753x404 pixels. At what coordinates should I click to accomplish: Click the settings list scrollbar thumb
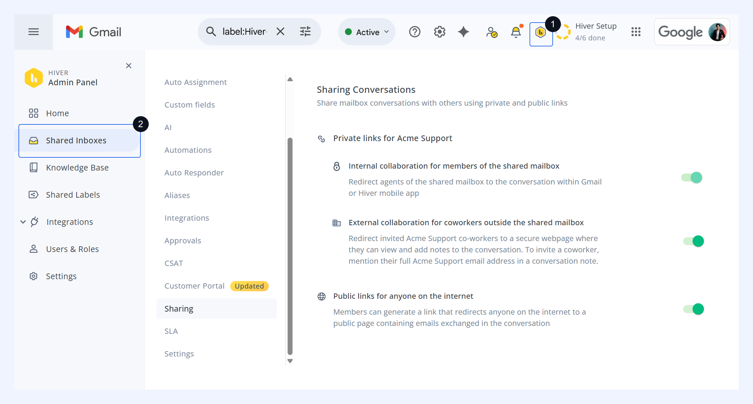coord(290,247)
